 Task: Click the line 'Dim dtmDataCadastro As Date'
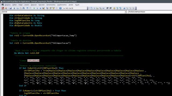coord(26,23)
